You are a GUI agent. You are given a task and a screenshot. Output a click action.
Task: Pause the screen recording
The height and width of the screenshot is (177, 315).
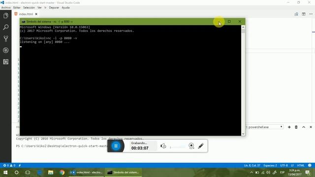click(116, 146)
